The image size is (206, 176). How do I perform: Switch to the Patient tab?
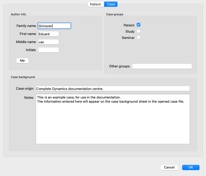coord(95,4)
